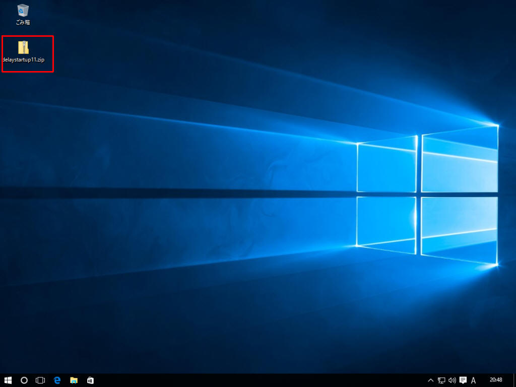Show hidden system tray icons
516x387 pixels.
coord(430,380)
